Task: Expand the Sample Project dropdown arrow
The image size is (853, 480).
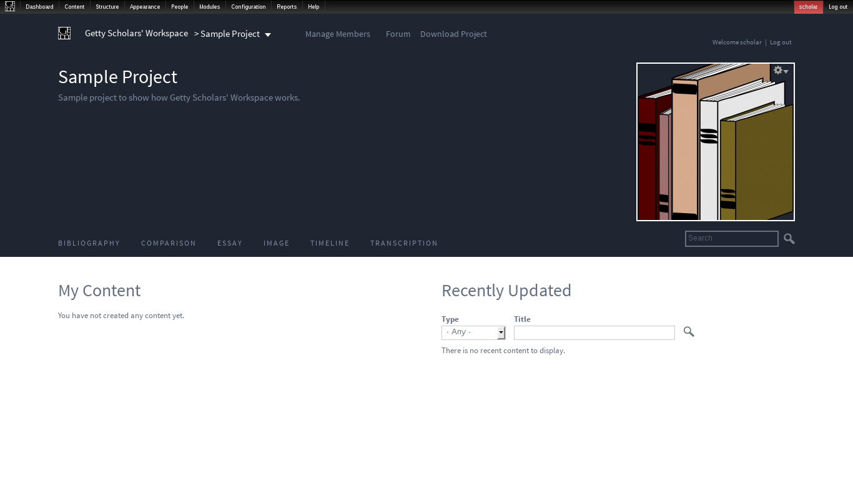Action: coord(268,34)
